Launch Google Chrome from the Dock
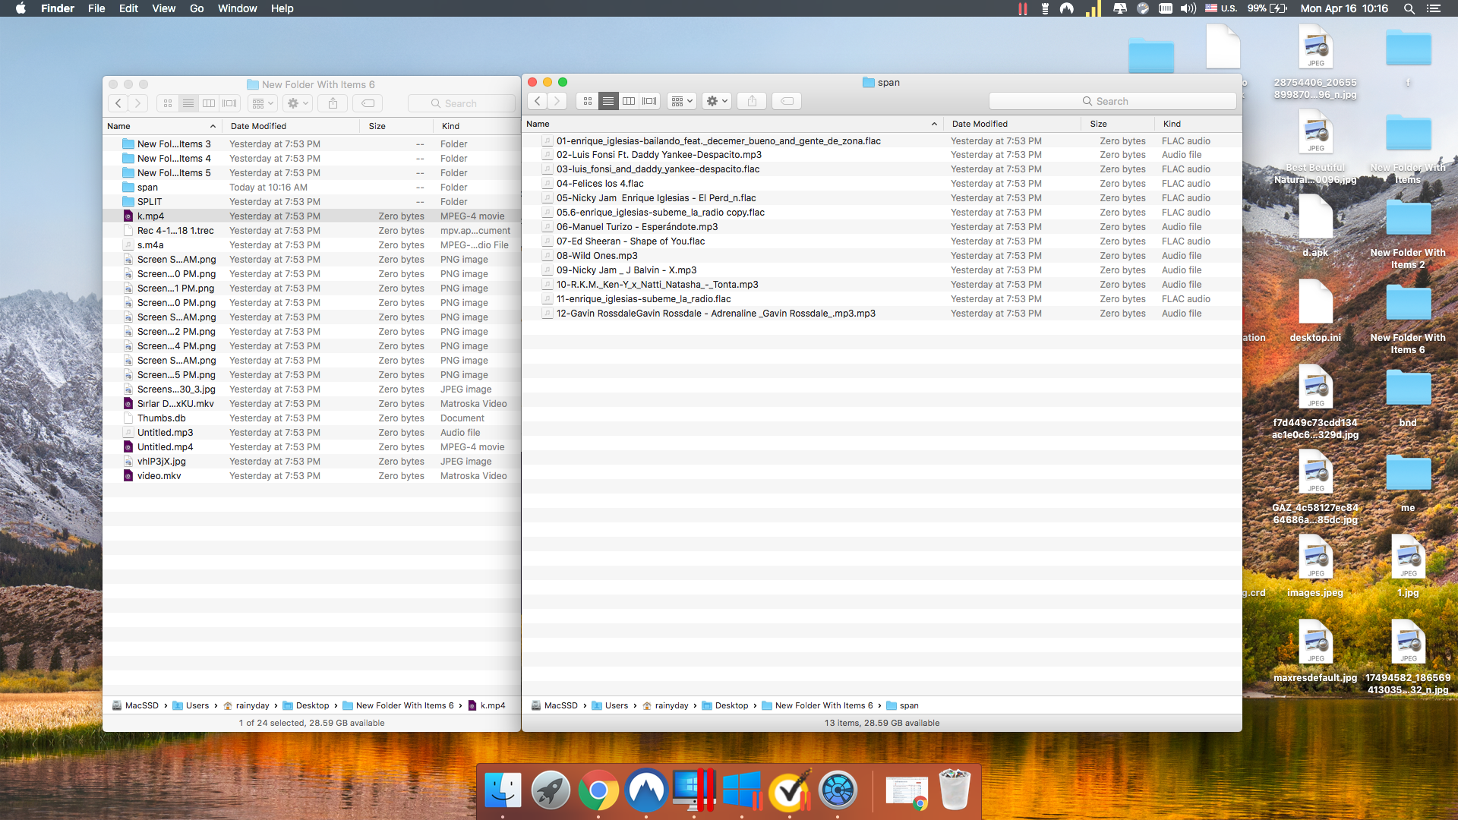The image size is (1458, 820). pyautogui.click(x=598, y=791)
